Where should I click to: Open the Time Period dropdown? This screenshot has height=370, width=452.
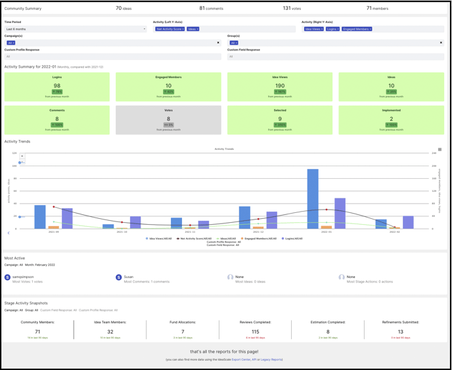(76, 29)
